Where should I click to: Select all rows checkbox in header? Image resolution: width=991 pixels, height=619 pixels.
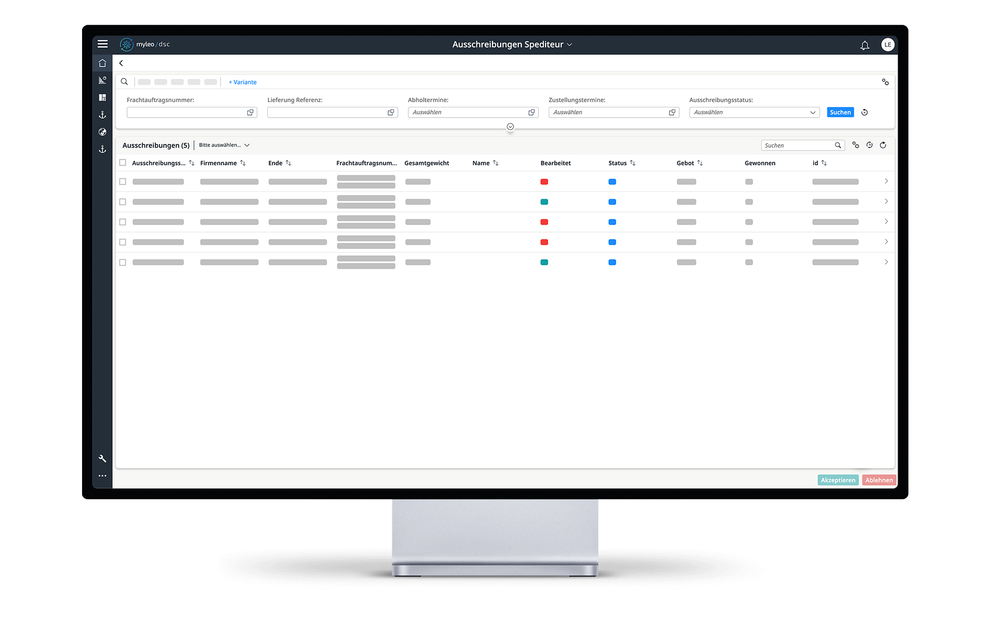tap(123, 162)
